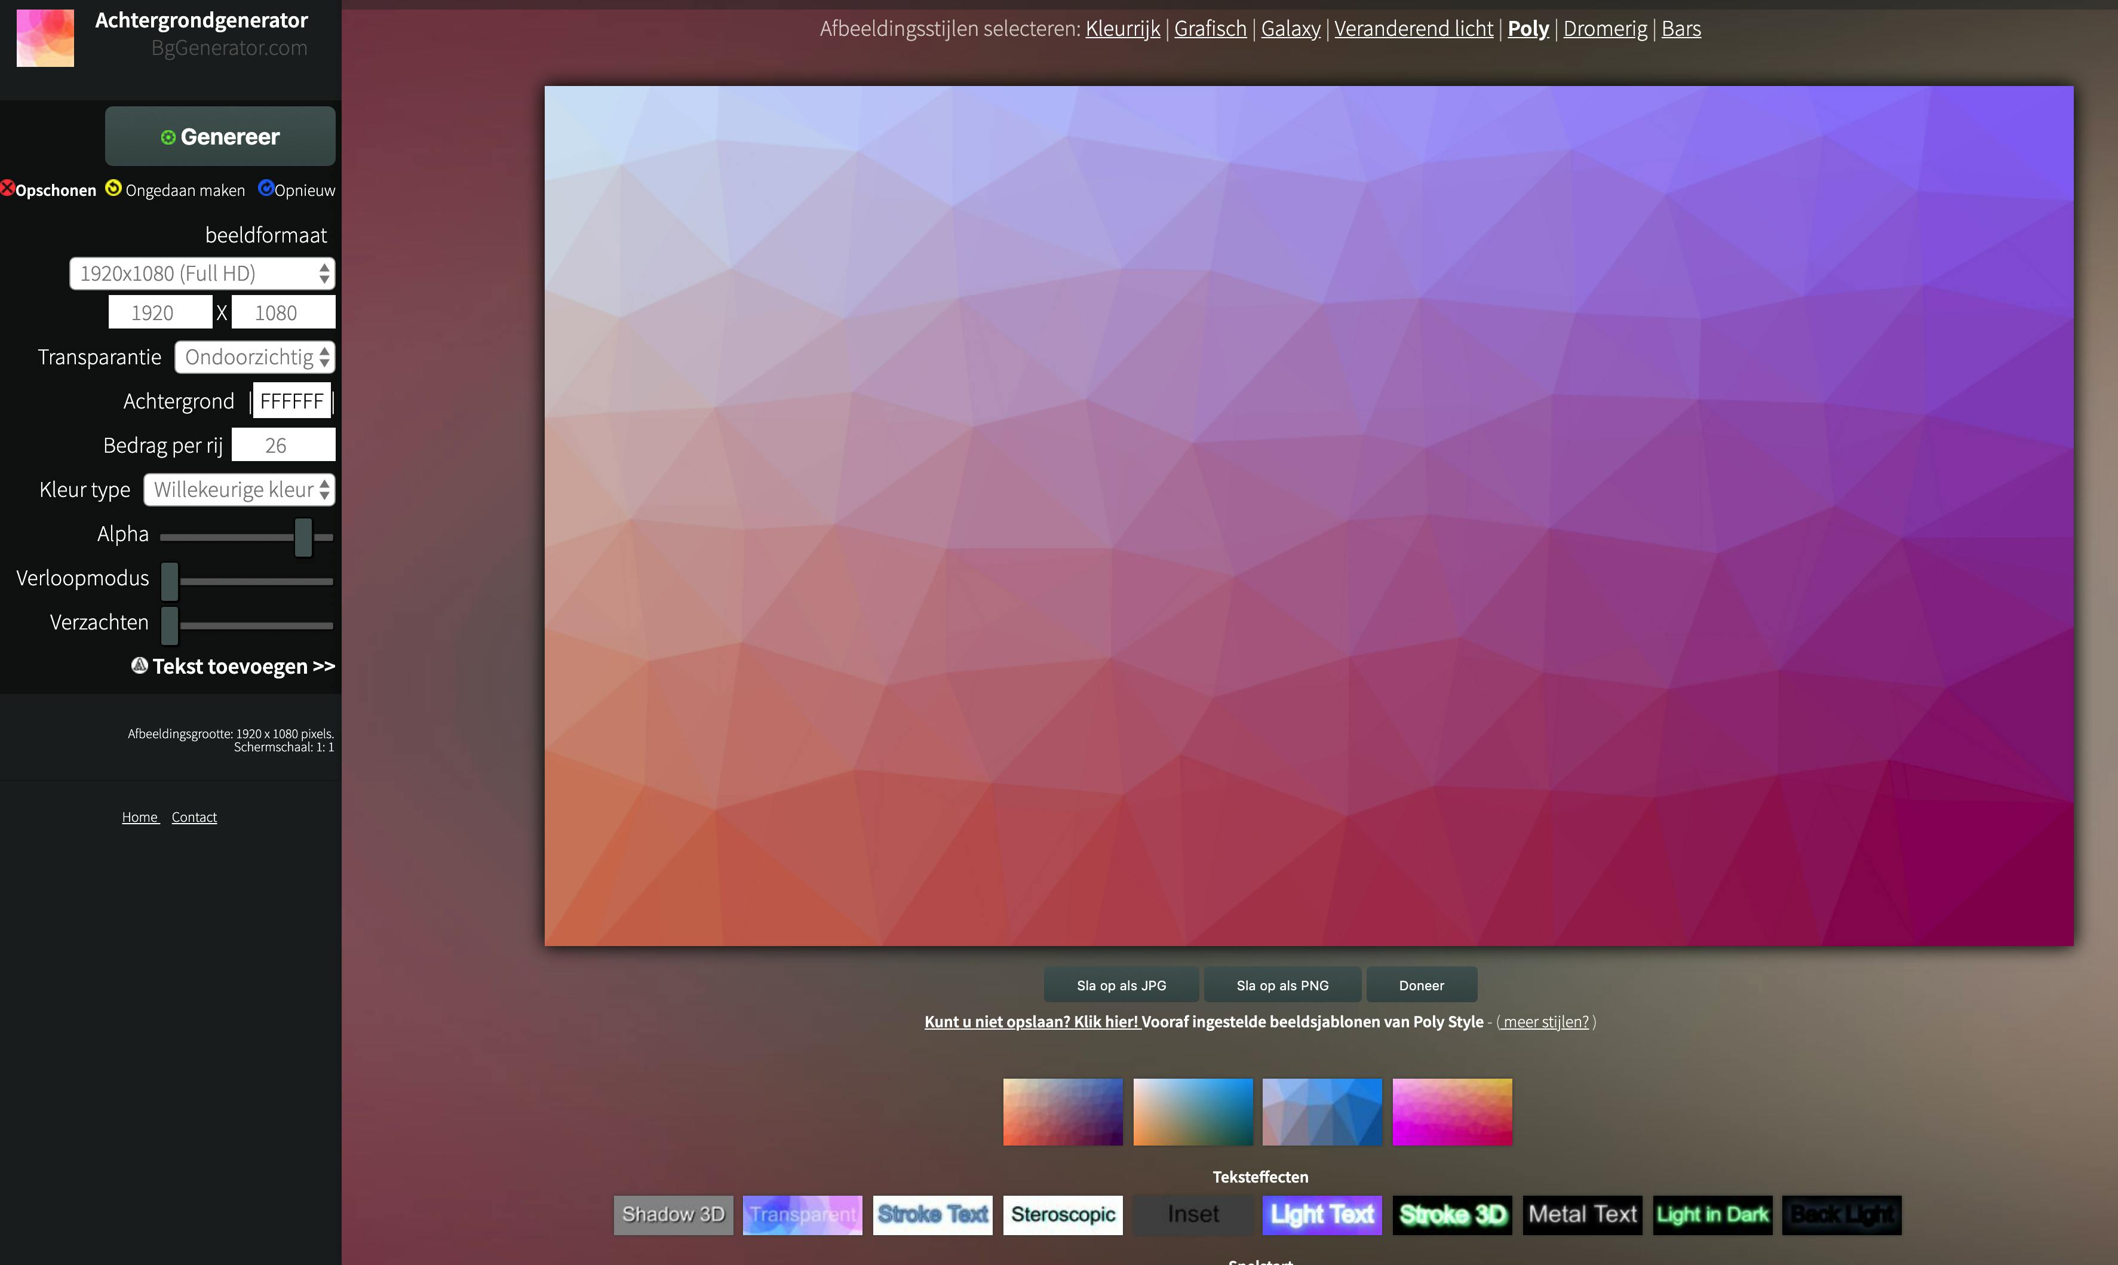Choose the Metal Text effect
The width and height of the screenshot is (2118, 1265).
1582,1214
